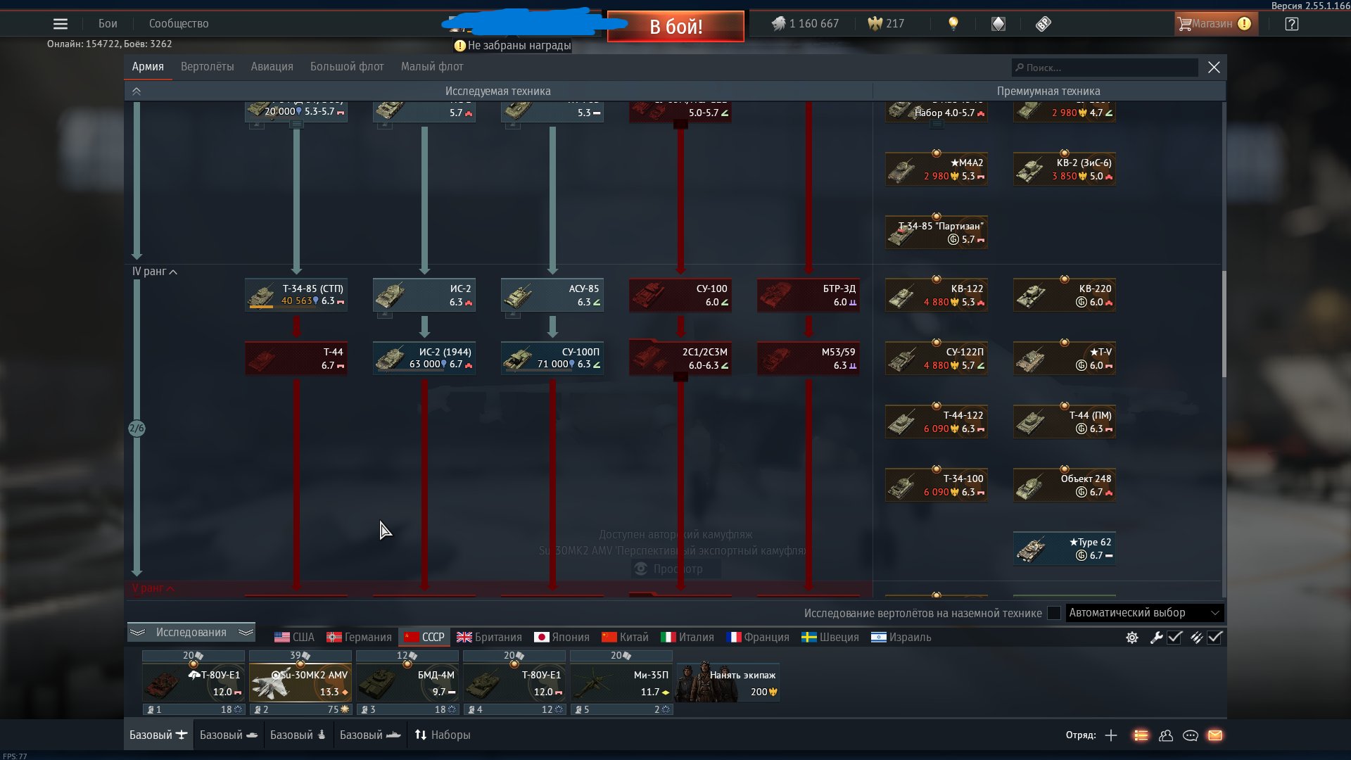Open the wager tickets icon
This screenshot has width=1351, height=760.
pos(1044,24)
